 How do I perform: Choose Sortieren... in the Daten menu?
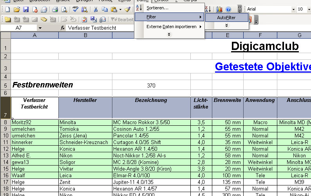pyautogui.click(x=157, y=8)
